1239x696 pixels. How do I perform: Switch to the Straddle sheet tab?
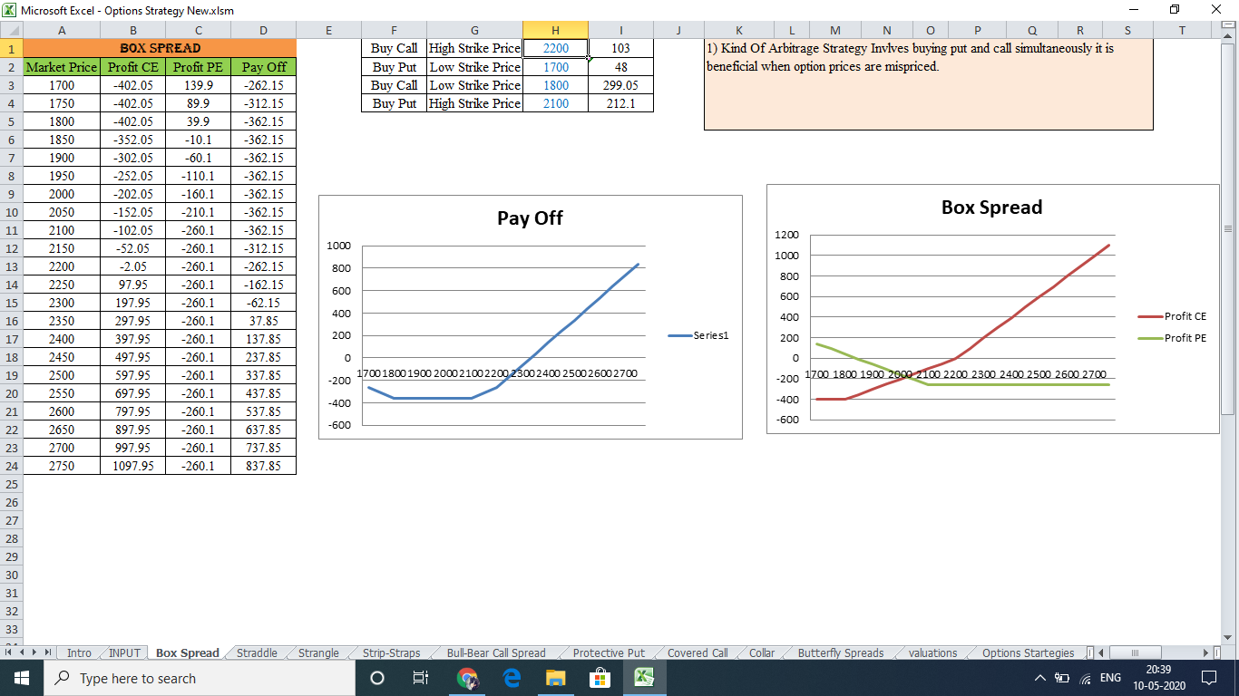click(257, 652)
